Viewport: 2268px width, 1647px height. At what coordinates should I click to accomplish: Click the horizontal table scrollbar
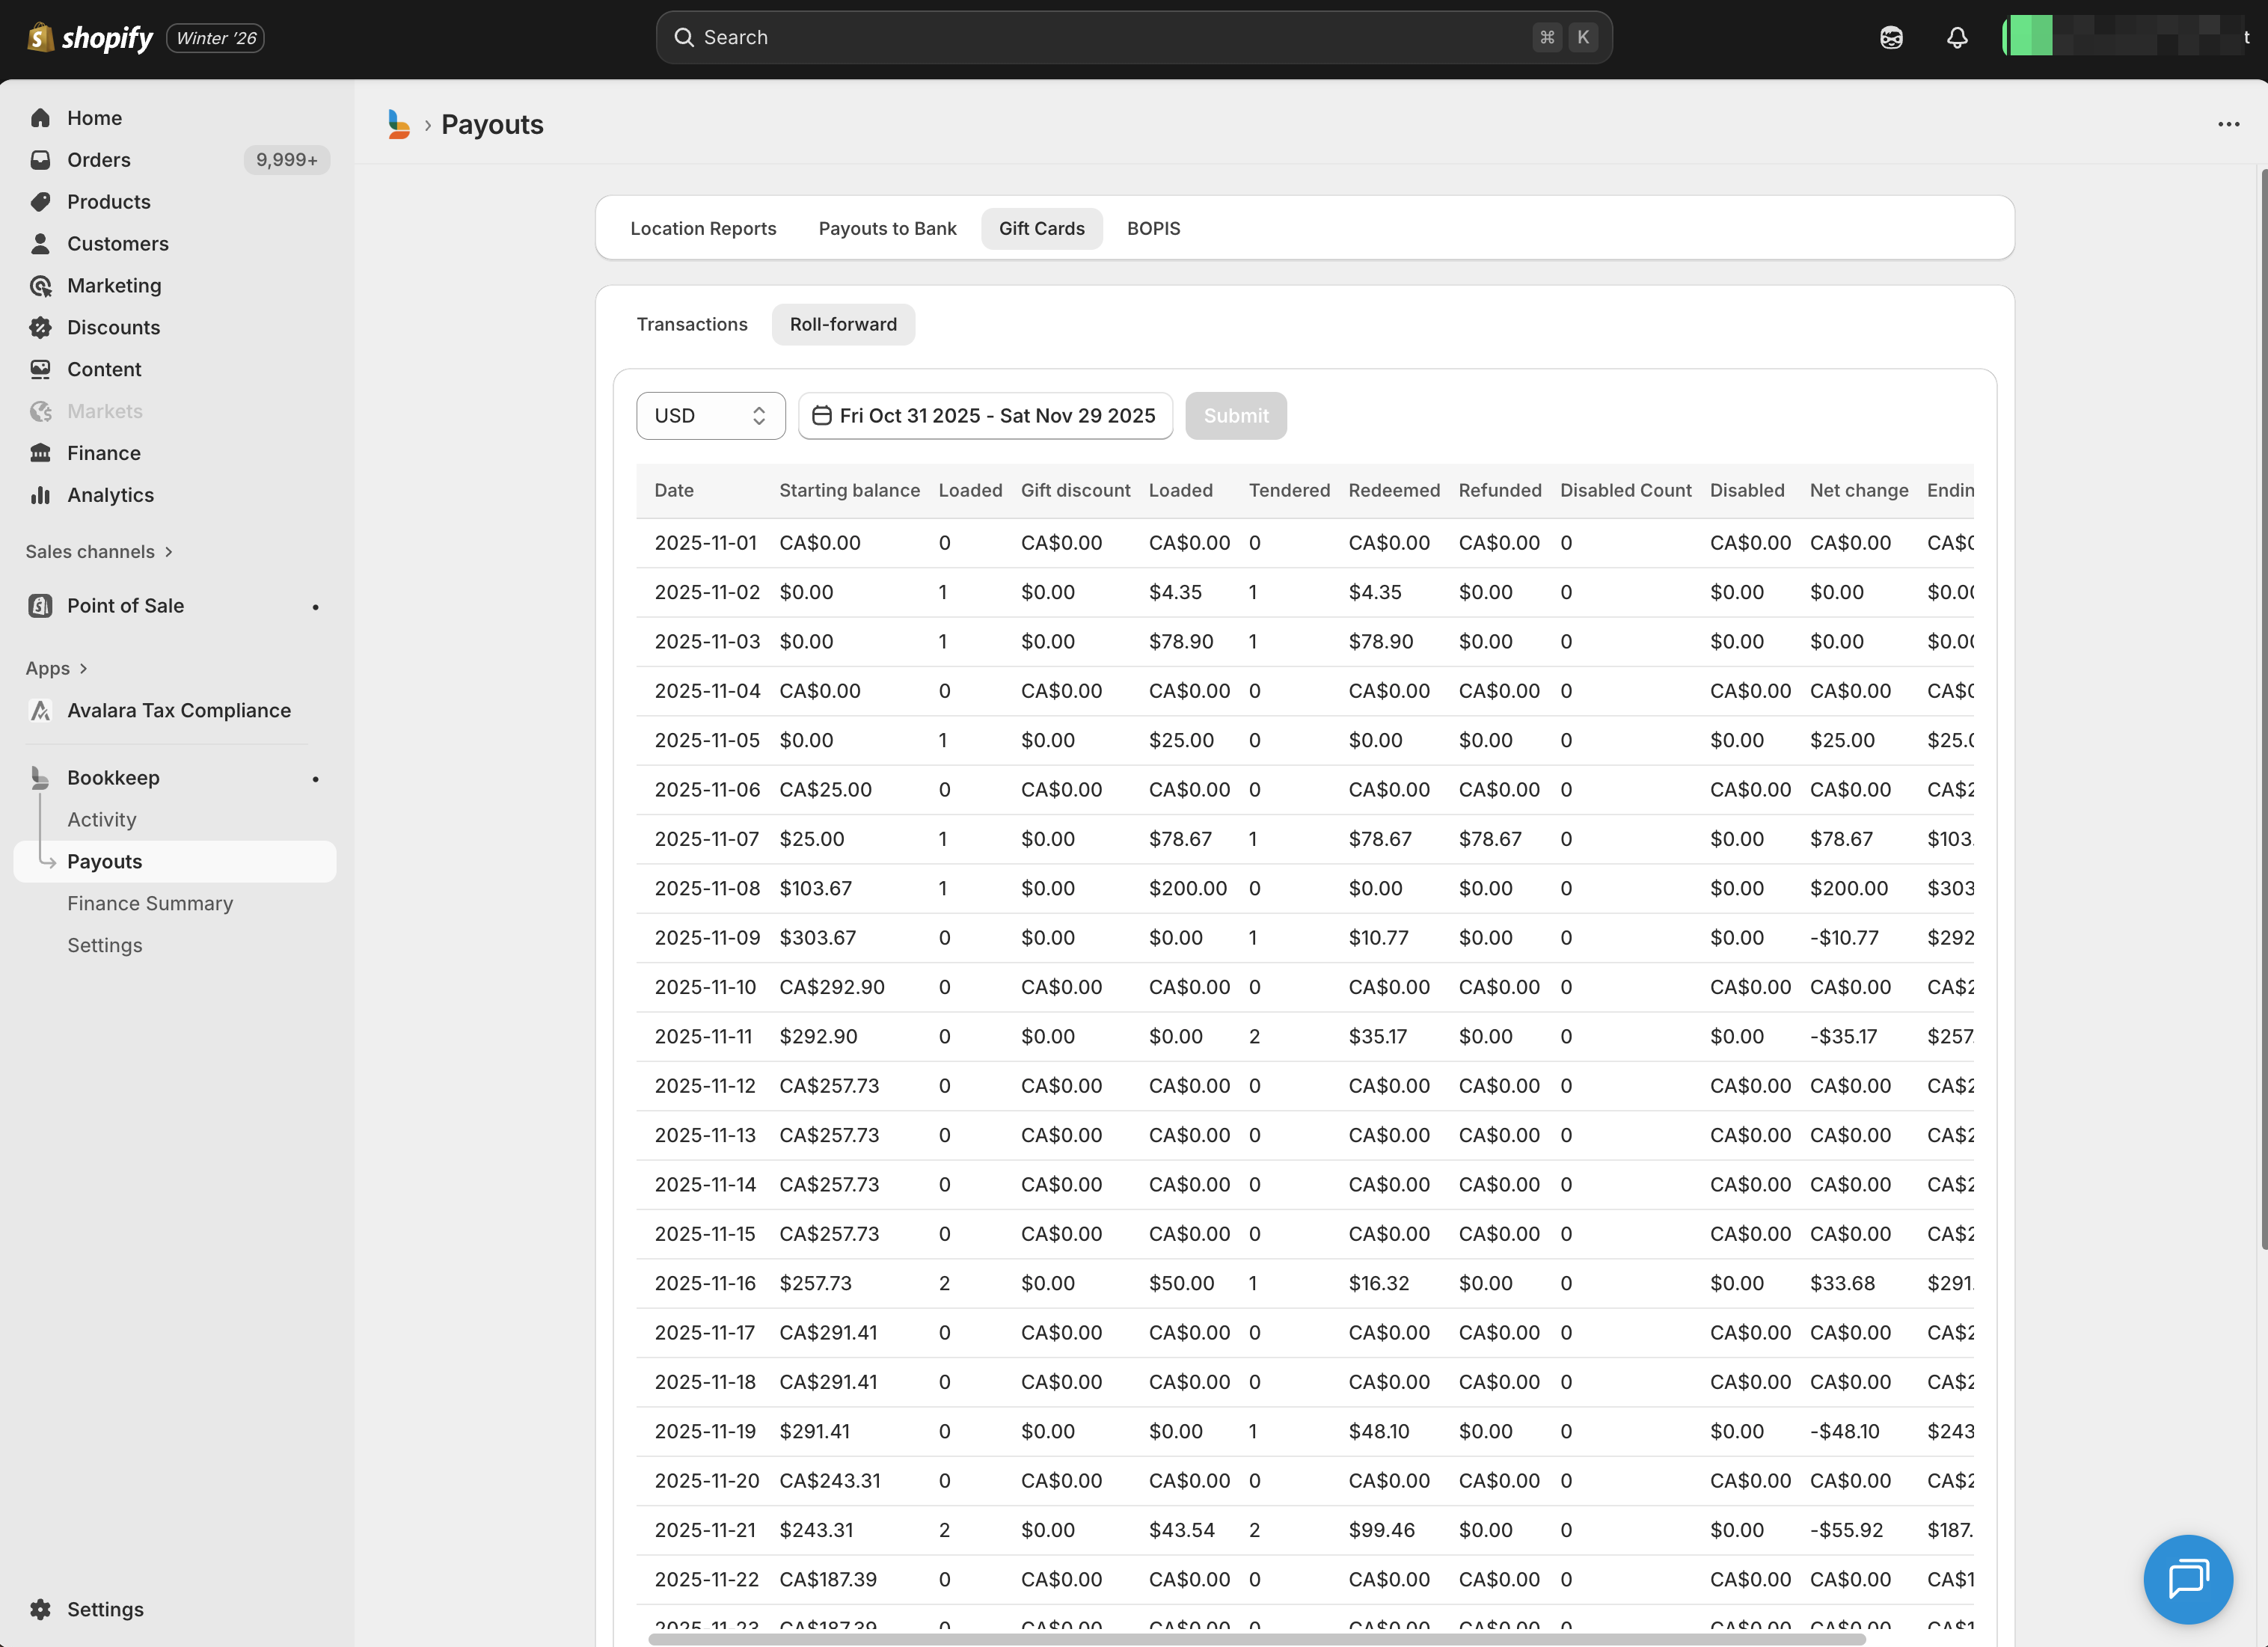(x=1256, y=1639)
